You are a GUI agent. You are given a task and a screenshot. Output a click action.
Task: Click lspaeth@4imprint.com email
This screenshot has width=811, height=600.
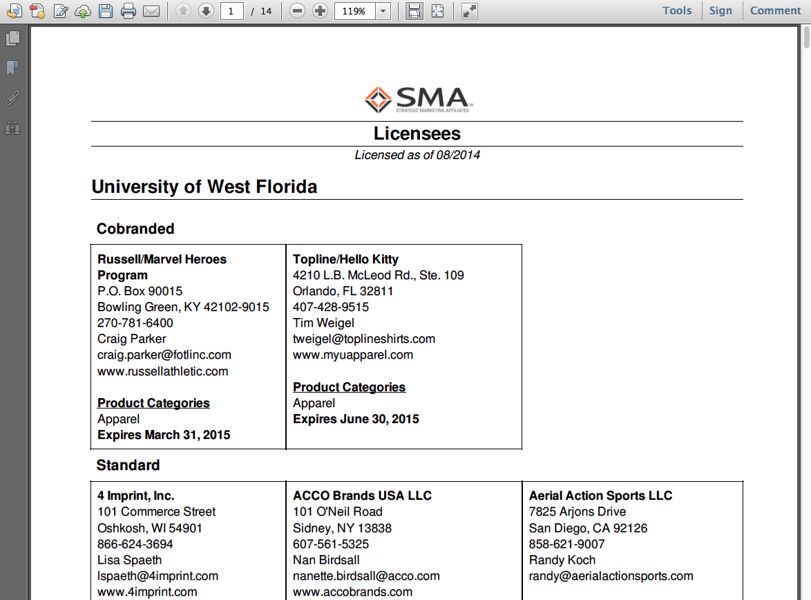tap(158, 576)
